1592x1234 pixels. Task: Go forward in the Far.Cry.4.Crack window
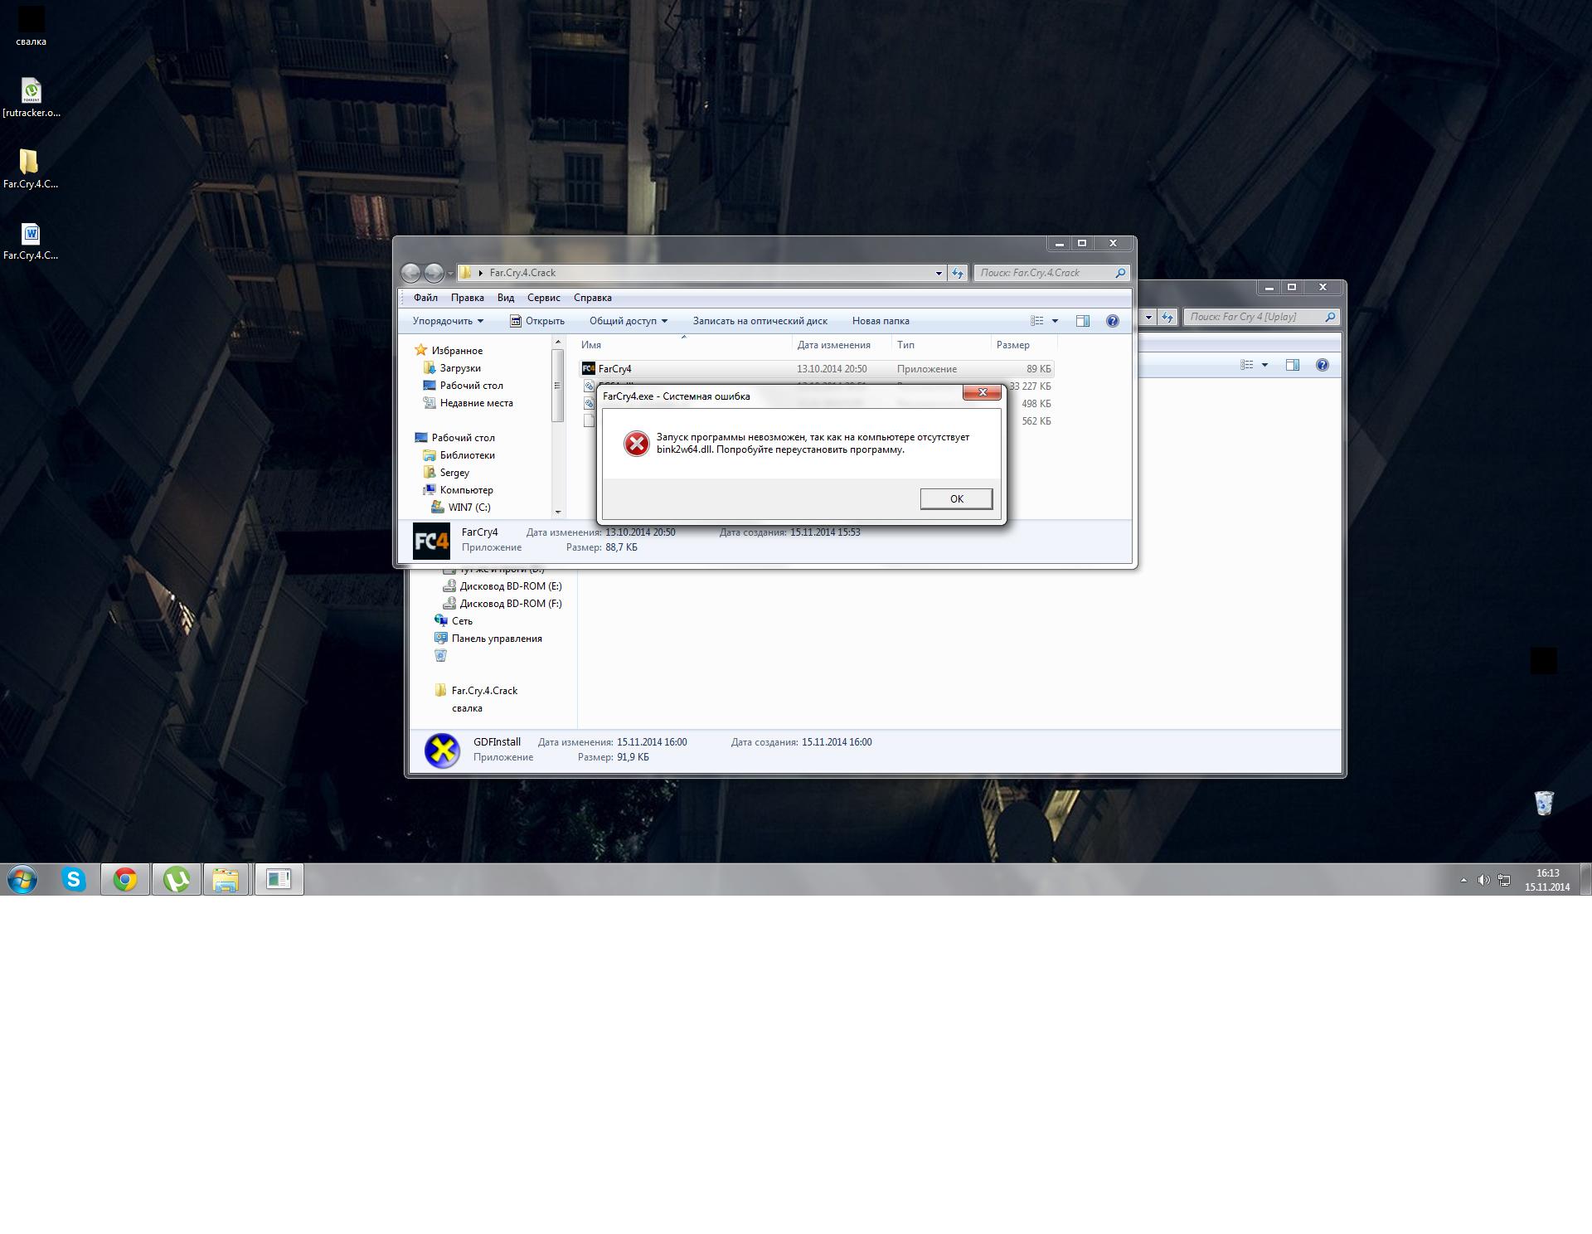[434, 273]
